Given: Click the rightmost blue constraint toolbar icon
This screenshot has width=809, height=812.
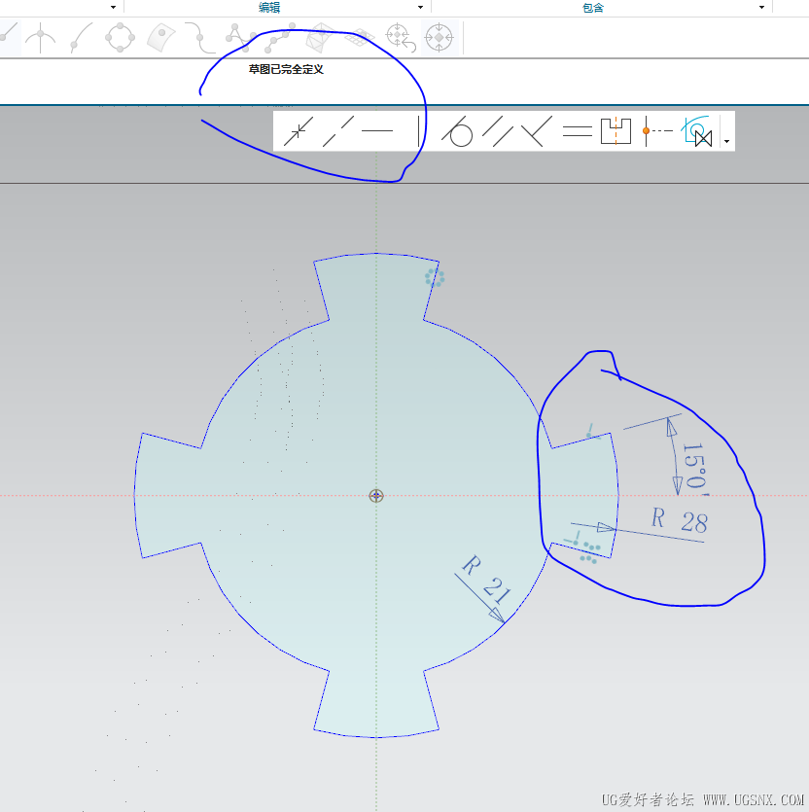Looking at the screenshot, I should [697, 130].
